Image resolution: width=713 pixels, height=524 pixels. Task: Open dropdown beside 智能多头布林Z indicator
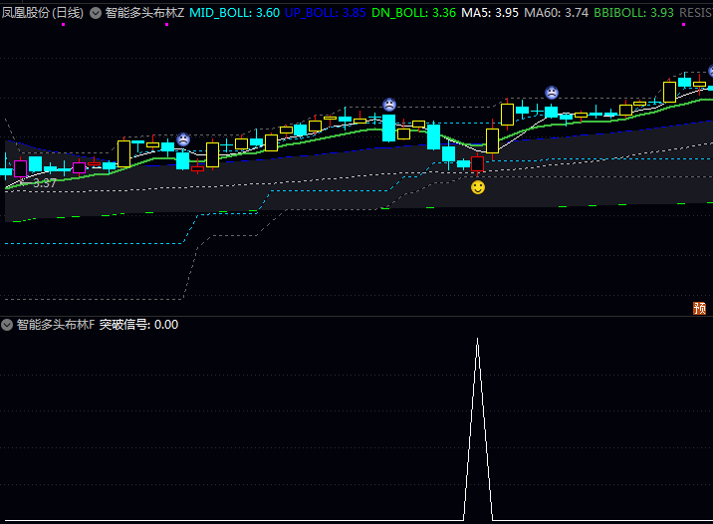pyautogui.click(x=96, y=13)
